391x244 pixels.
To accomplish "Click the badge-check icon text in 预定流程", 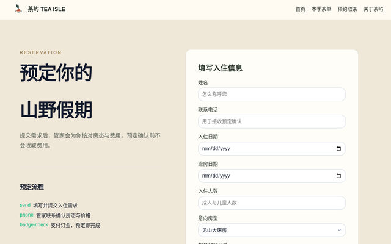I will (34, 225).
